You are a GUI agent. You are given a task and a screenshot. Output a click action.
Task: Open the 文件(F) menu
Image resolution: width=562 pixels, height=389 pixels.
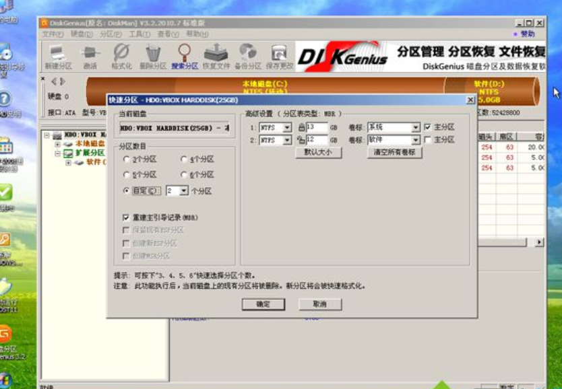pos(53,34)
